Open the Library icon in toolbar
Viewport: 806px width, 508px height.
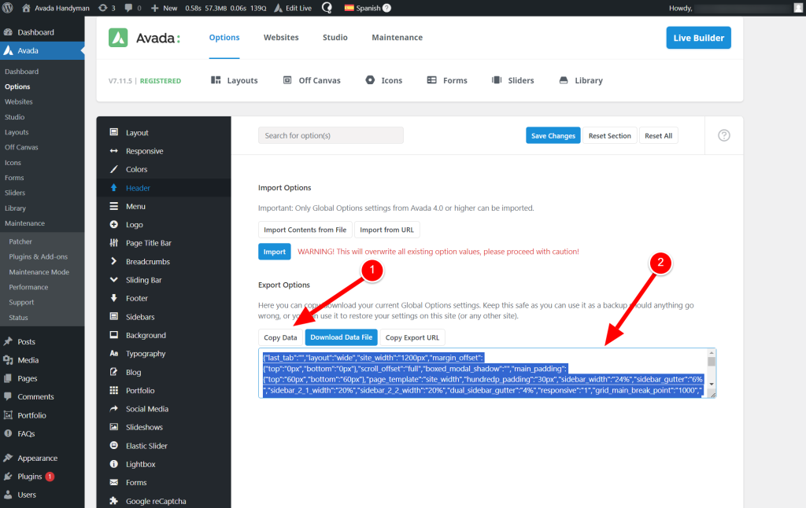(x=564, y=80)
